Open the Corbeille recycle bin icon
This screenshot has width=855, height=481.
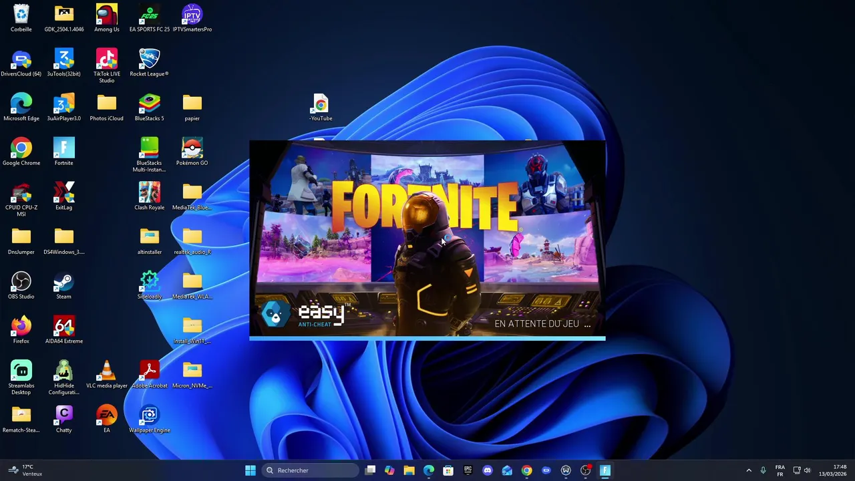(21, 18)
